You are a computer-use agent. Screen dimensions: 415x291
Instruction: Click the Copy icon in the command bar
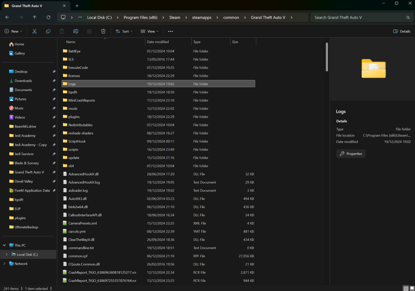point(48,31)
